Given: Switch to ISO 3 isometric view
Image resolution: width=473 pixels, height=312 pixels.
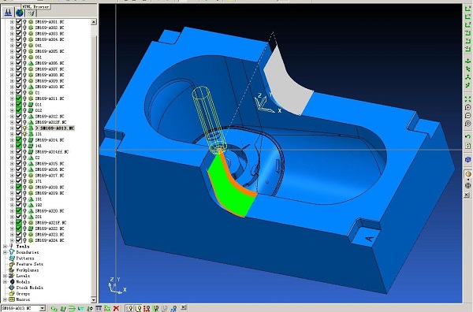Looking at the screenshot, I should tap(467, 77).
